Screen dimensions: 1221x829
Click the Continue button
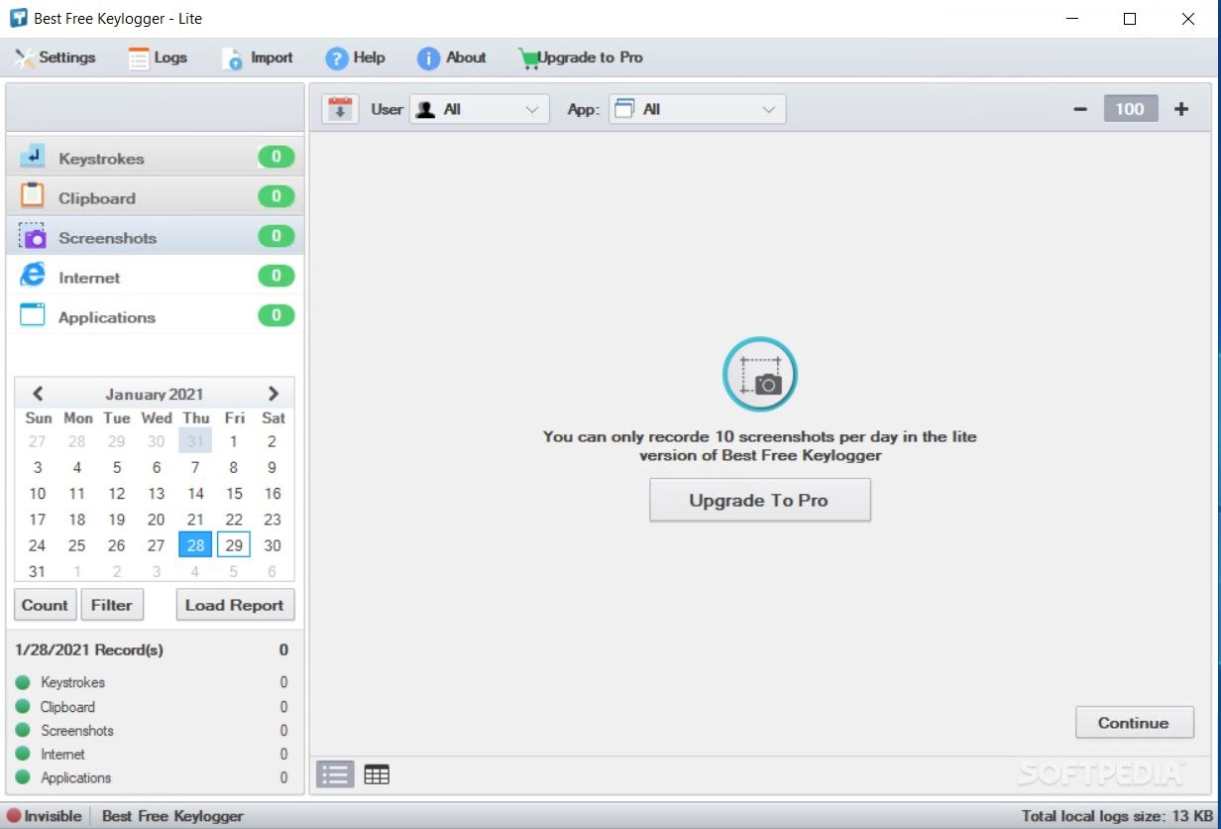pyautogui.click(x=1133, y=723)
